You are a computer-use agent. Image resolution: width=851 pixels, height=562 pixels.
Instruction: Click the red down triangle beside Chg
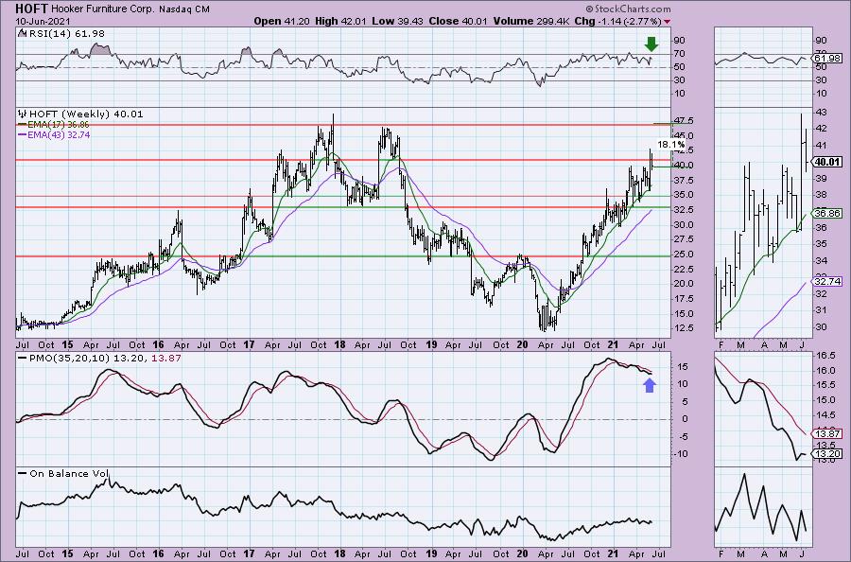(x=667, y=22)
